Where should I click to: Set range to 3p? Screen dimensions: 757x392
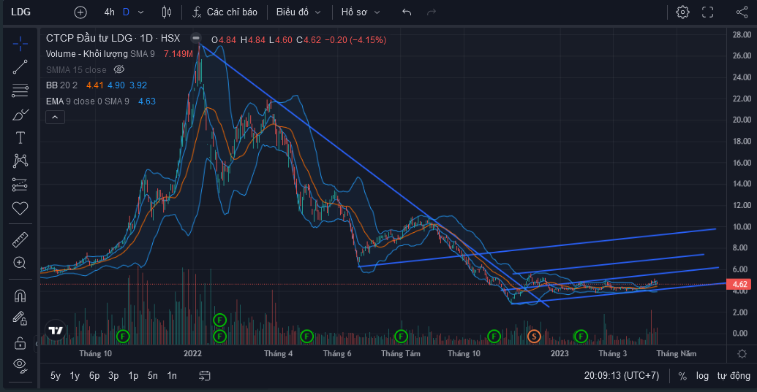coord(113,376)
